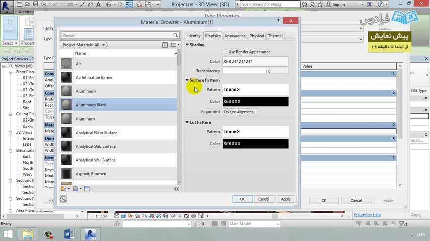Click the Surface Pattern none pattern field
430x241 pixels.
click(255, 90)
